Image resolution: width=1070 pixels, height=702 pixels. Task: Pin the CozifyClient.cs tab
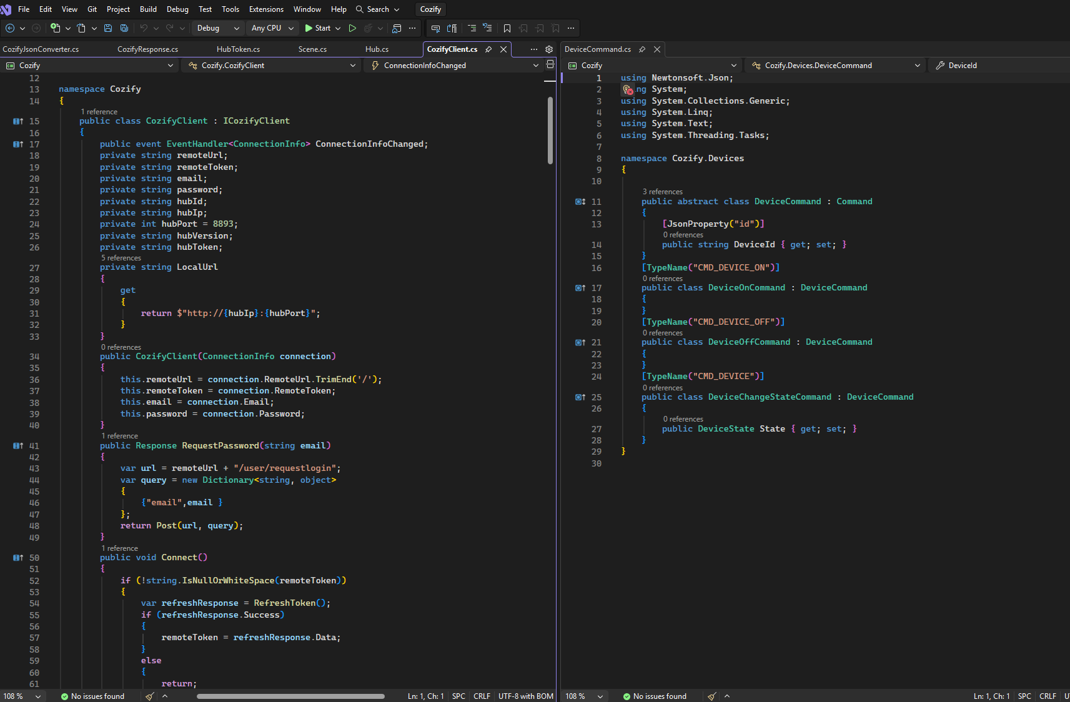click(x=488, y=49)
